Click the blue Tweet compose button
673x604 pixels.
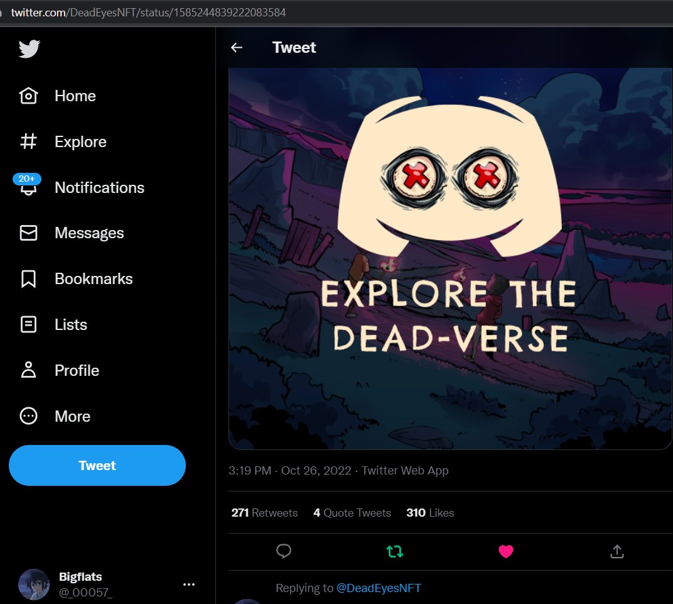[97, 465]
